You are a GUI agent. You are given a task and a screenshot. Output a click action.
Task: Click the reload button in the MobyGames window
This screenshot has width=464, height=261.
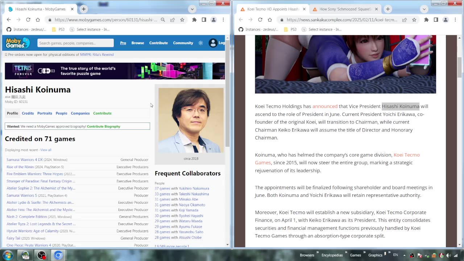28,20
